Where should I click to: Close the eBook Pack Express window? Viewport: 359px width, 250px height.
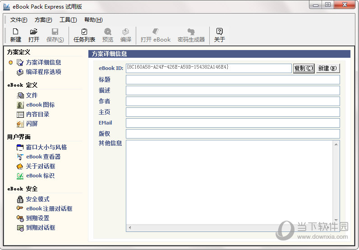pos(345,5)
